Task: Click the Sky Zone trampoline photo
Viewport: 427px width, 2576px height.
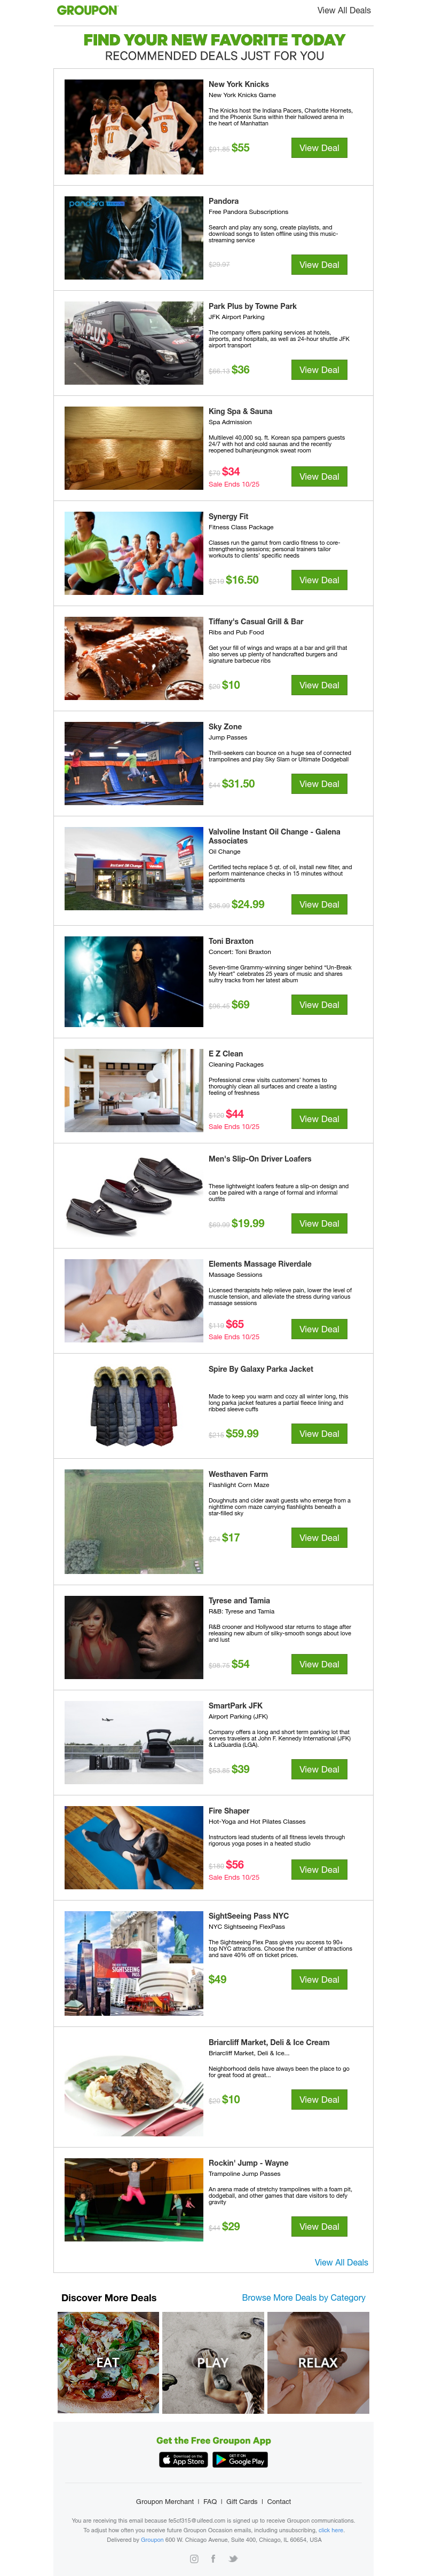Action: click(x=134, y=764)
